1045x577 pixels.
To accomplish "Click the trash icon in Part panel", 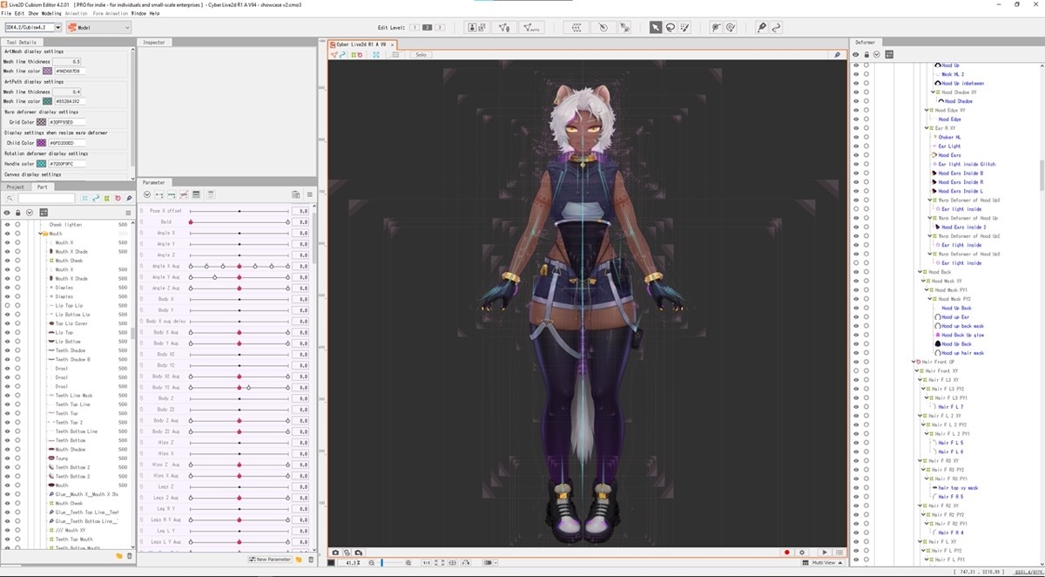I will [x=130, y=555].
